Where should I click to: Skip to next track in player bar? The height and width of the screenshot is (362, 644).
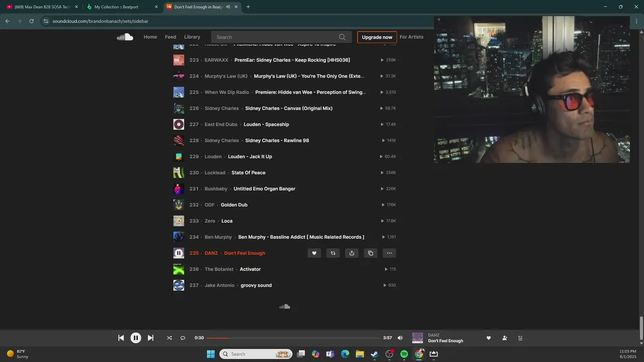click(150, 338)
